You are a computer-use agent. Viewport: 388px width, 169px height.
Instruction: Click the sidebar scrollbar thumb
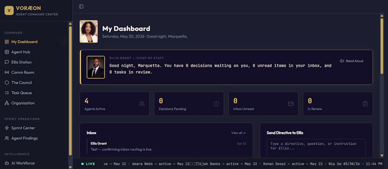tap(70, 91)
